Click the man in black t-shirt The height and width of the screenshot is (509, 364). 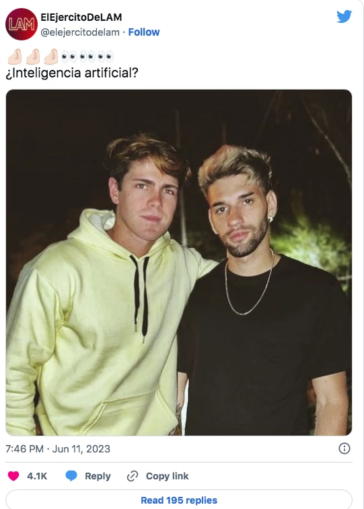point(263,292)
